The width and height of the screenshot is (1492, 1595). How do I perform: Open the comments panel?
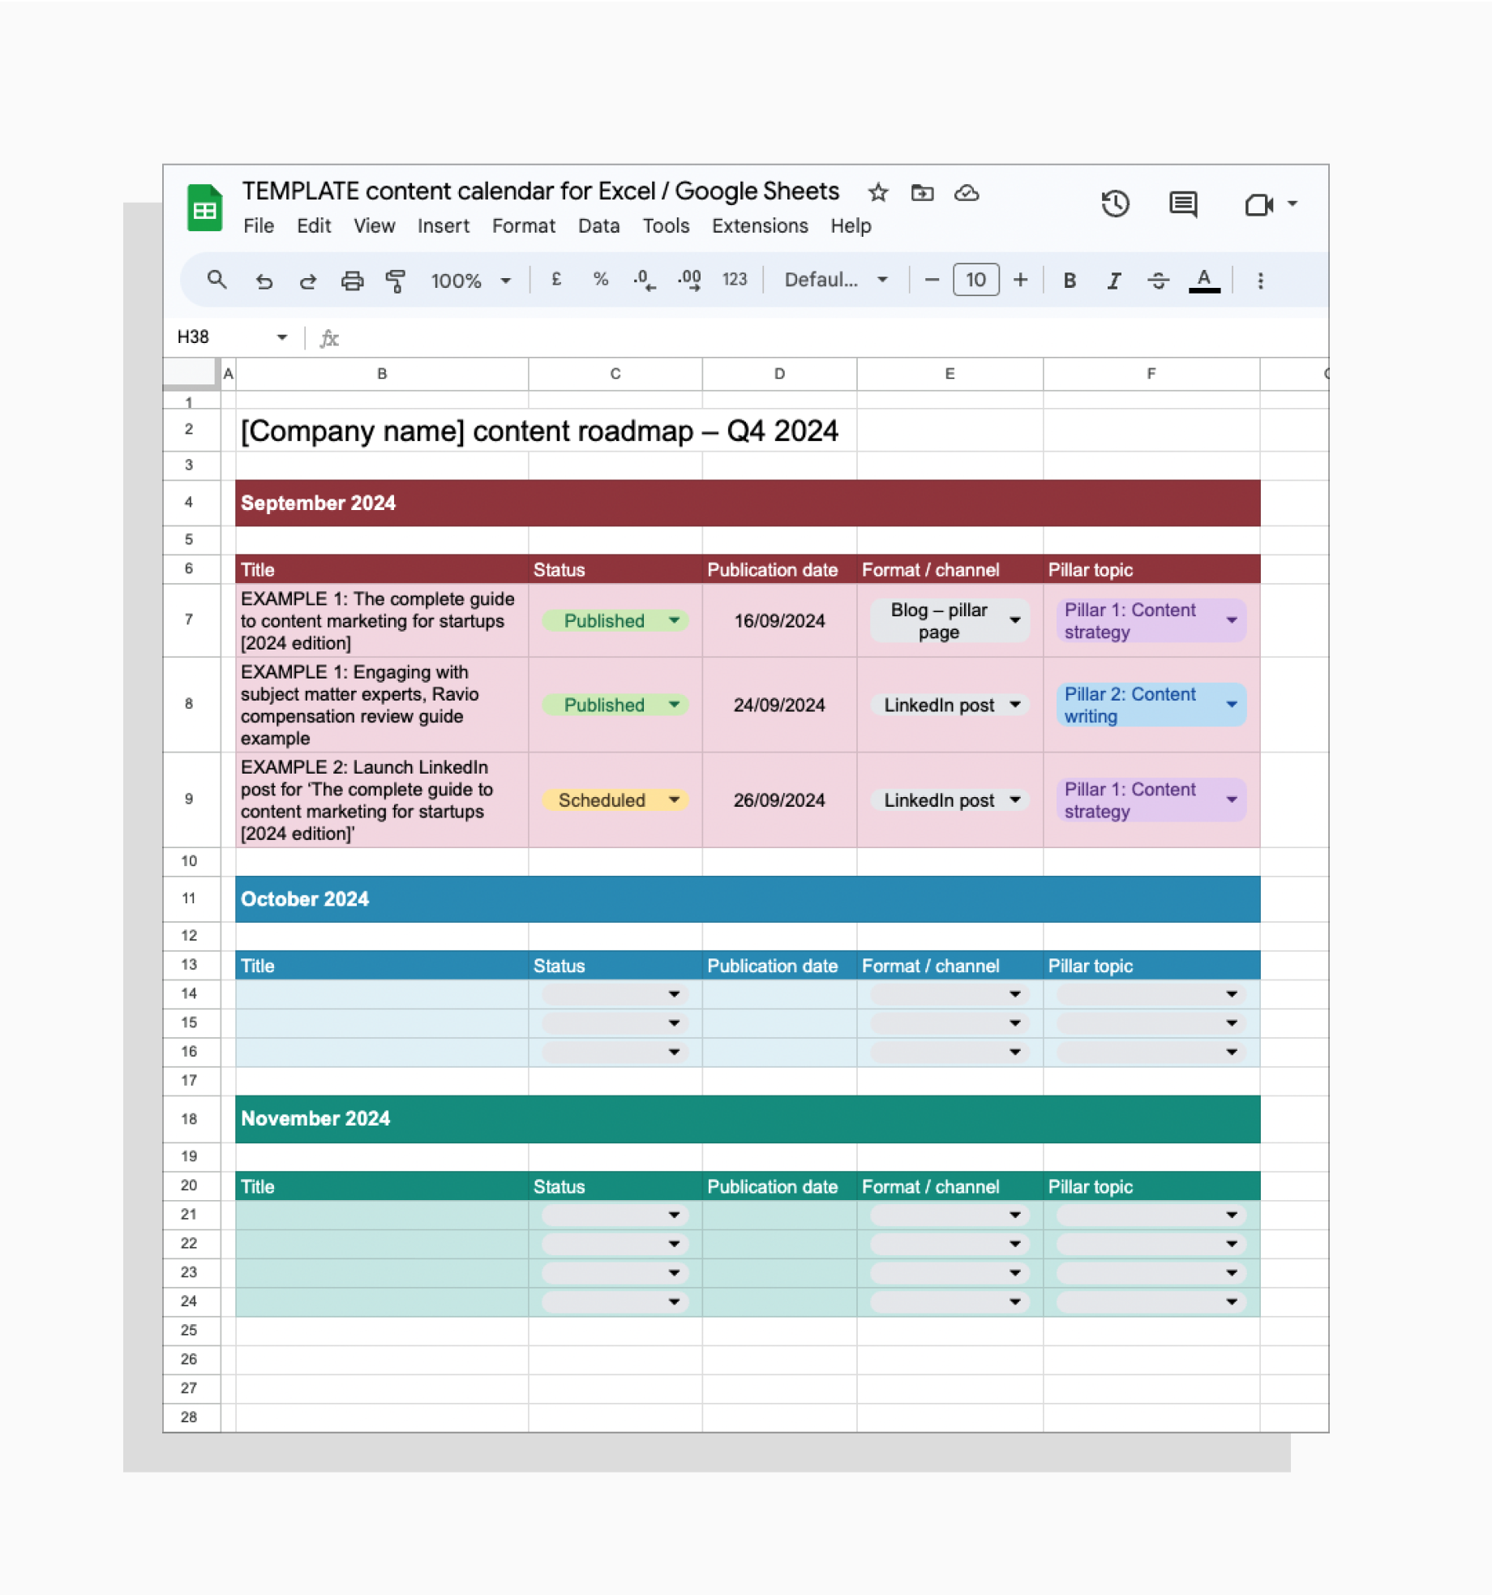pos(1182,204)
